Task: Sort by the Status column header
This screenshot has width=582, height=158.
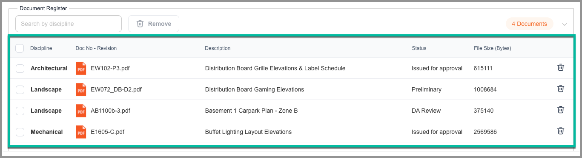Action: 419,48
